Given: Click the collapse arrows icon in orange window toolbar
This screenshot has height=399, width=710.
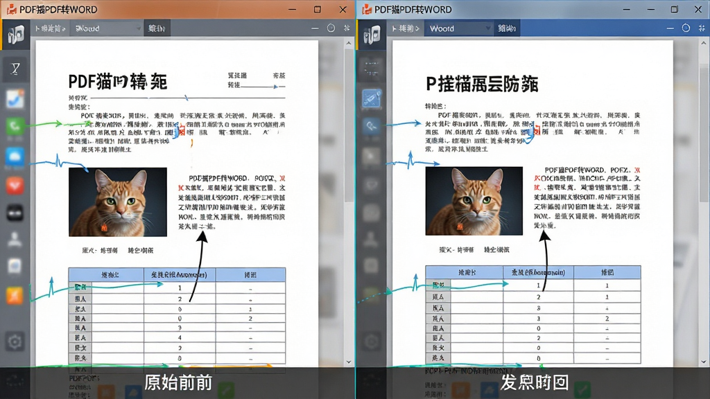Looking at the screenshot, I should (347, 28).
